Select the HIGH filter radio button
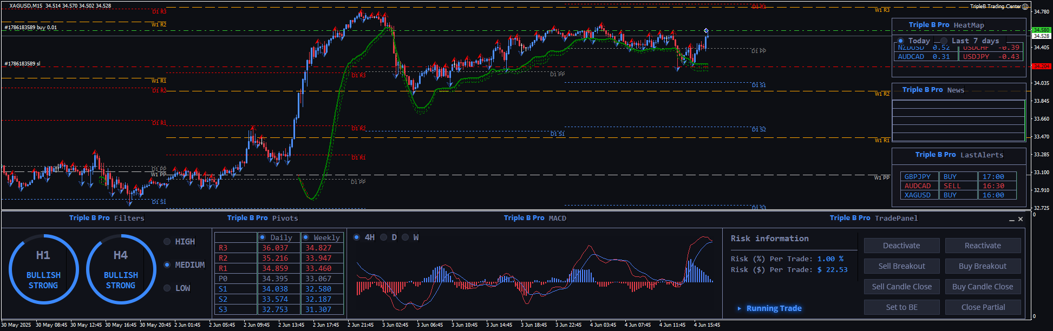Viewport: 1053px width, 331px height. tap(167, 242)
